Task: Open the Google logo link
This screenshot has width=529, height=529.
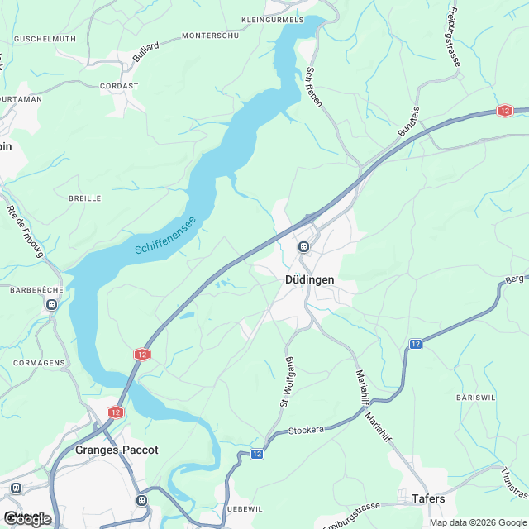Action: pos(27,519)
